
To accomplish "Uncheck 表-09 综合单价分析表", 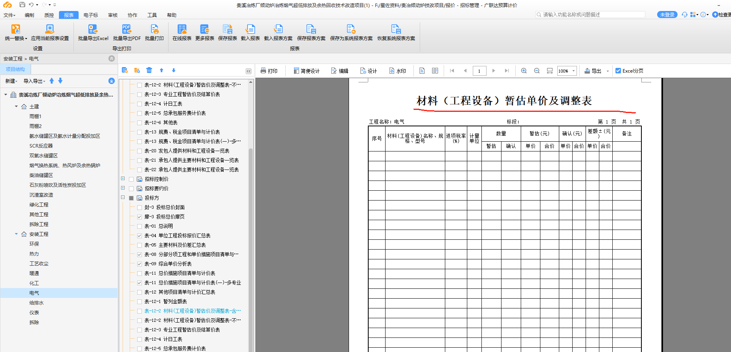I will pos(140,264).
